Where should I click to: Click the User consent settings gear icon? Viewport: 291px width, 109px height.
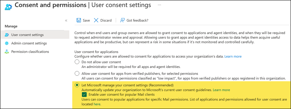[x=7, y=35]
